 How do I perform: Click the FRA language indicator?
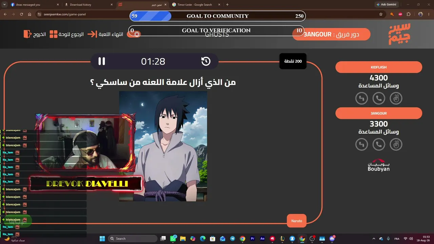point(397,239)
